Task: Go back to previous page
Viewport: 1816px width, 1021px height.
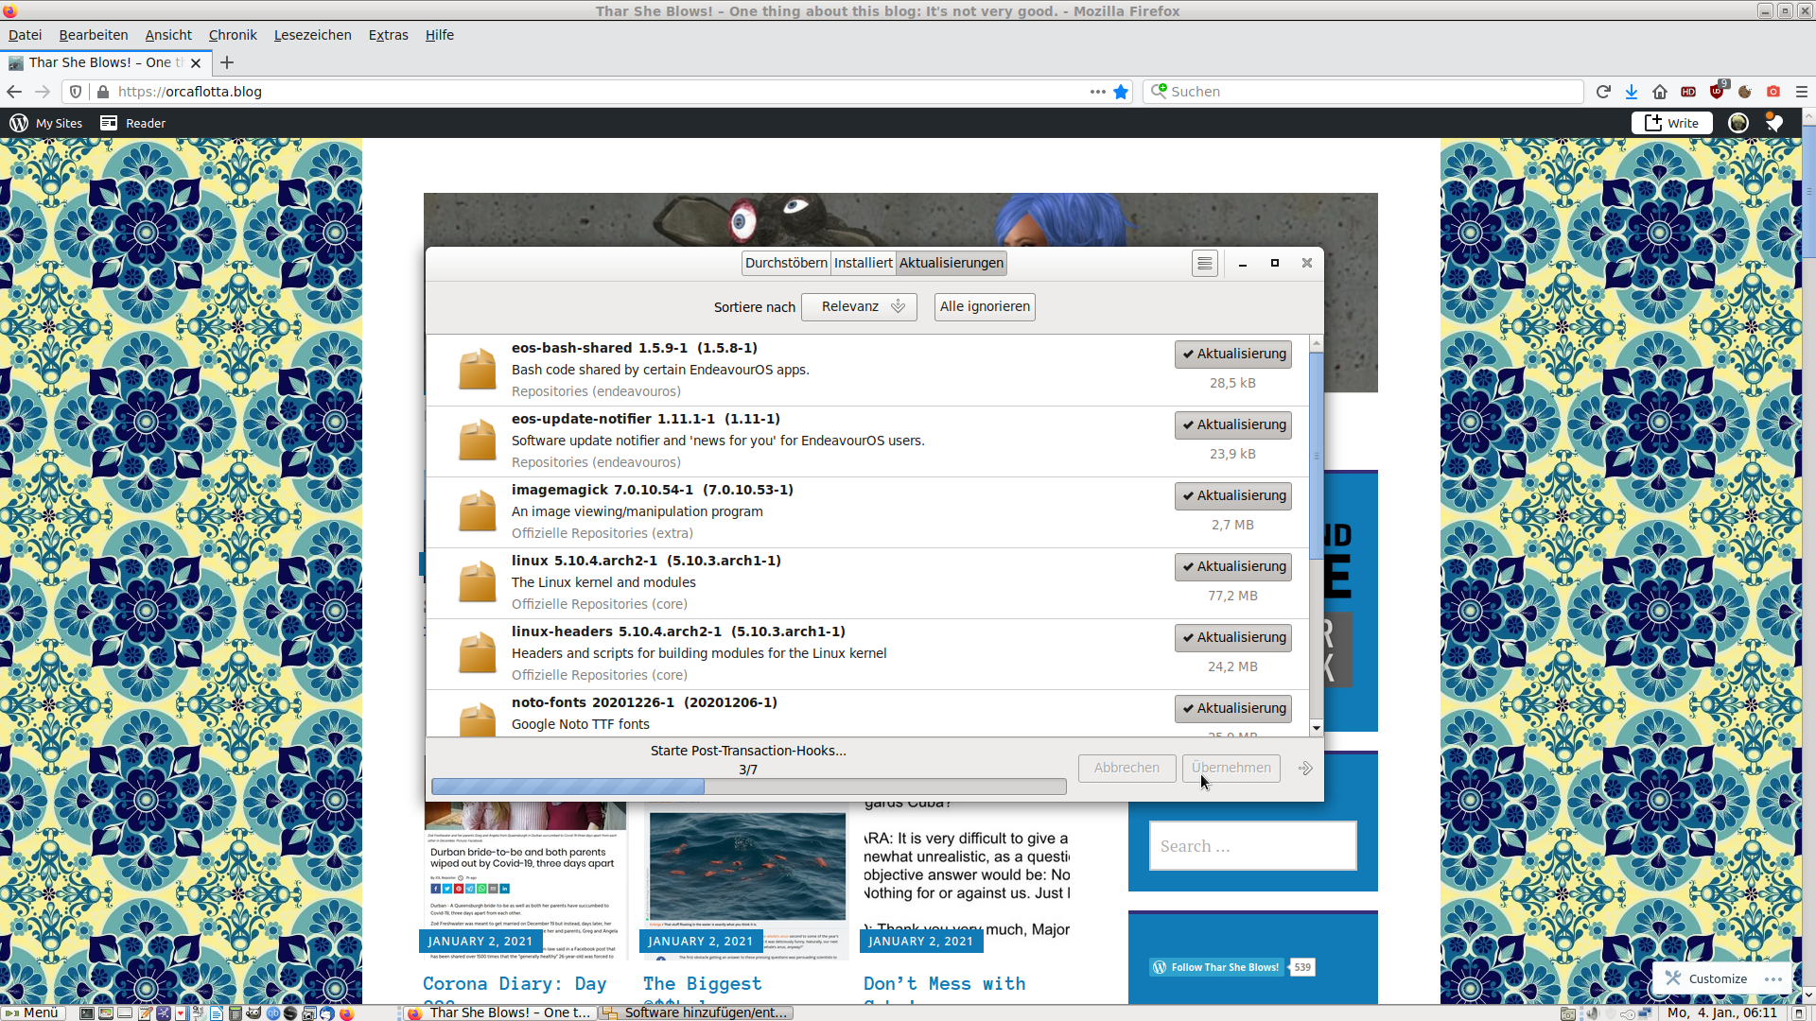Action: [14, 92]
